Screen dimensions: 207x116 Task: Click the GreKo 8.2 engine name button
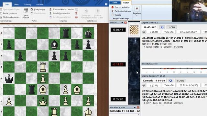[150, 27]
